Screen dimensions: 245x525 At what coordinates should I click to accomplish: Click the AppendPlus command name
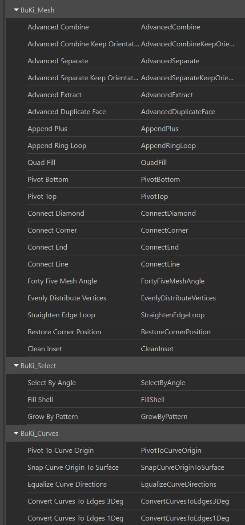click(x=160, y=128)
